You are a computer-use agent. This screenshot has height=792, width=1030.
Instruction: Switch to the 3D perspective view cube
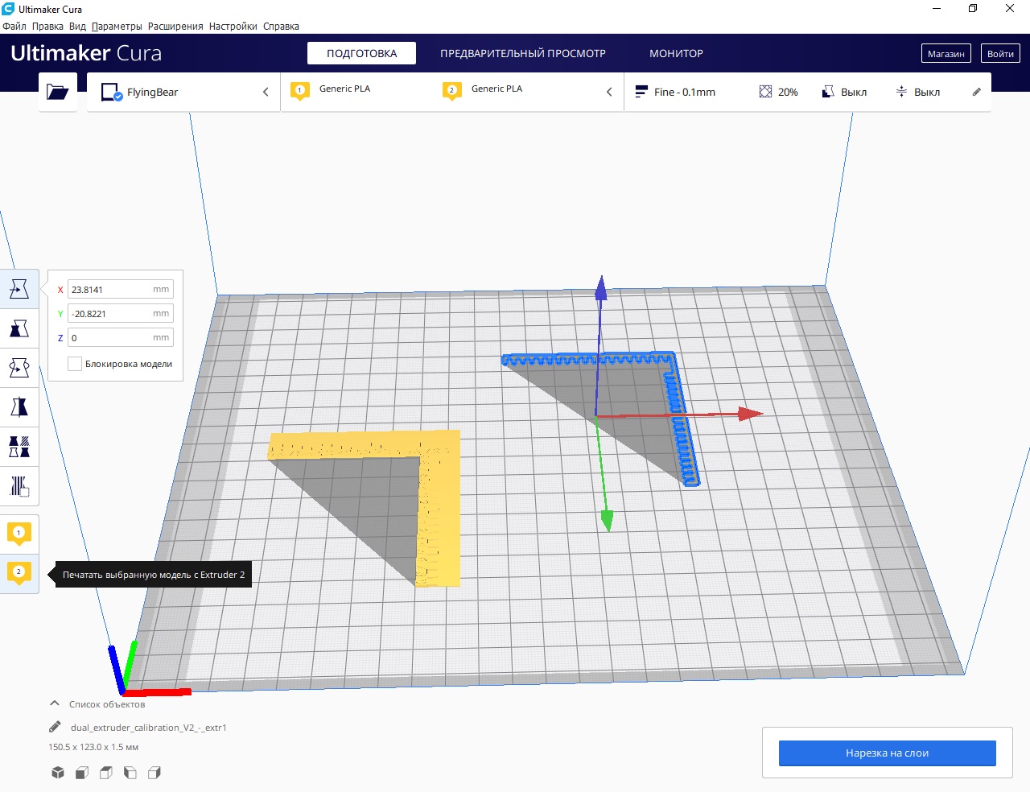58,773
